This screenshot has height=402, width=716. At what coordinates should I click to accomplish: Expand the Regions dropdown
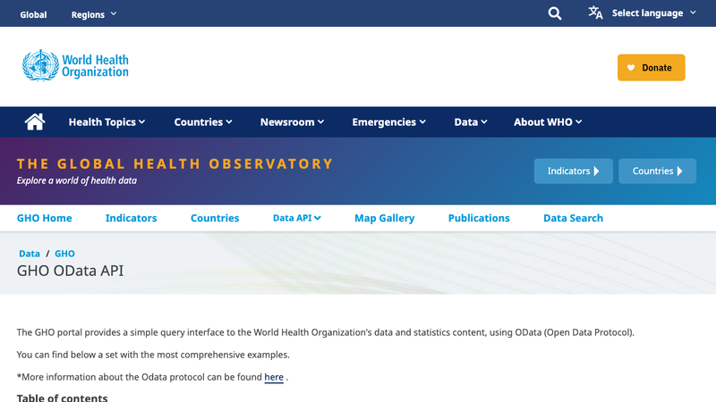tap(94, 14)
